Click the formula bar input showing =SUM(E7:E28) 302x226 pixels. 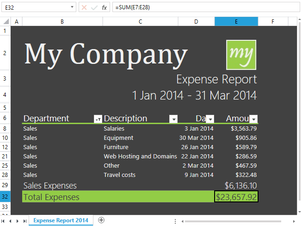point(203,7)
